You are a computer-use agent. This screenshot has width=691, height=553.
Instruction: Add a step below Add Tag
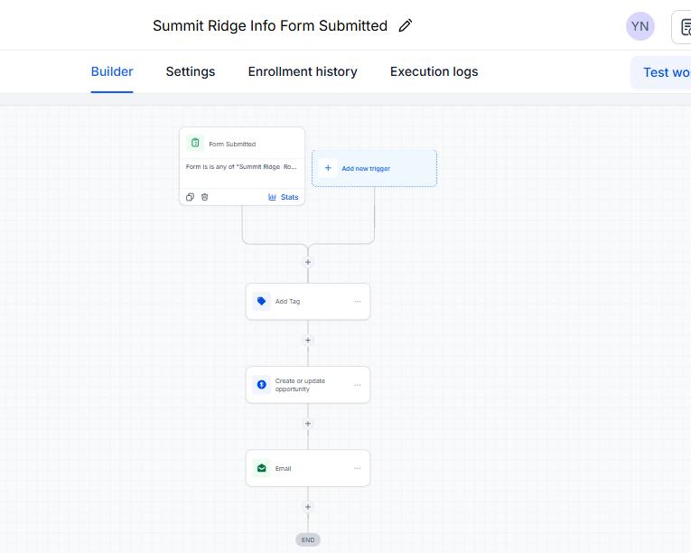tap(308, 340)
